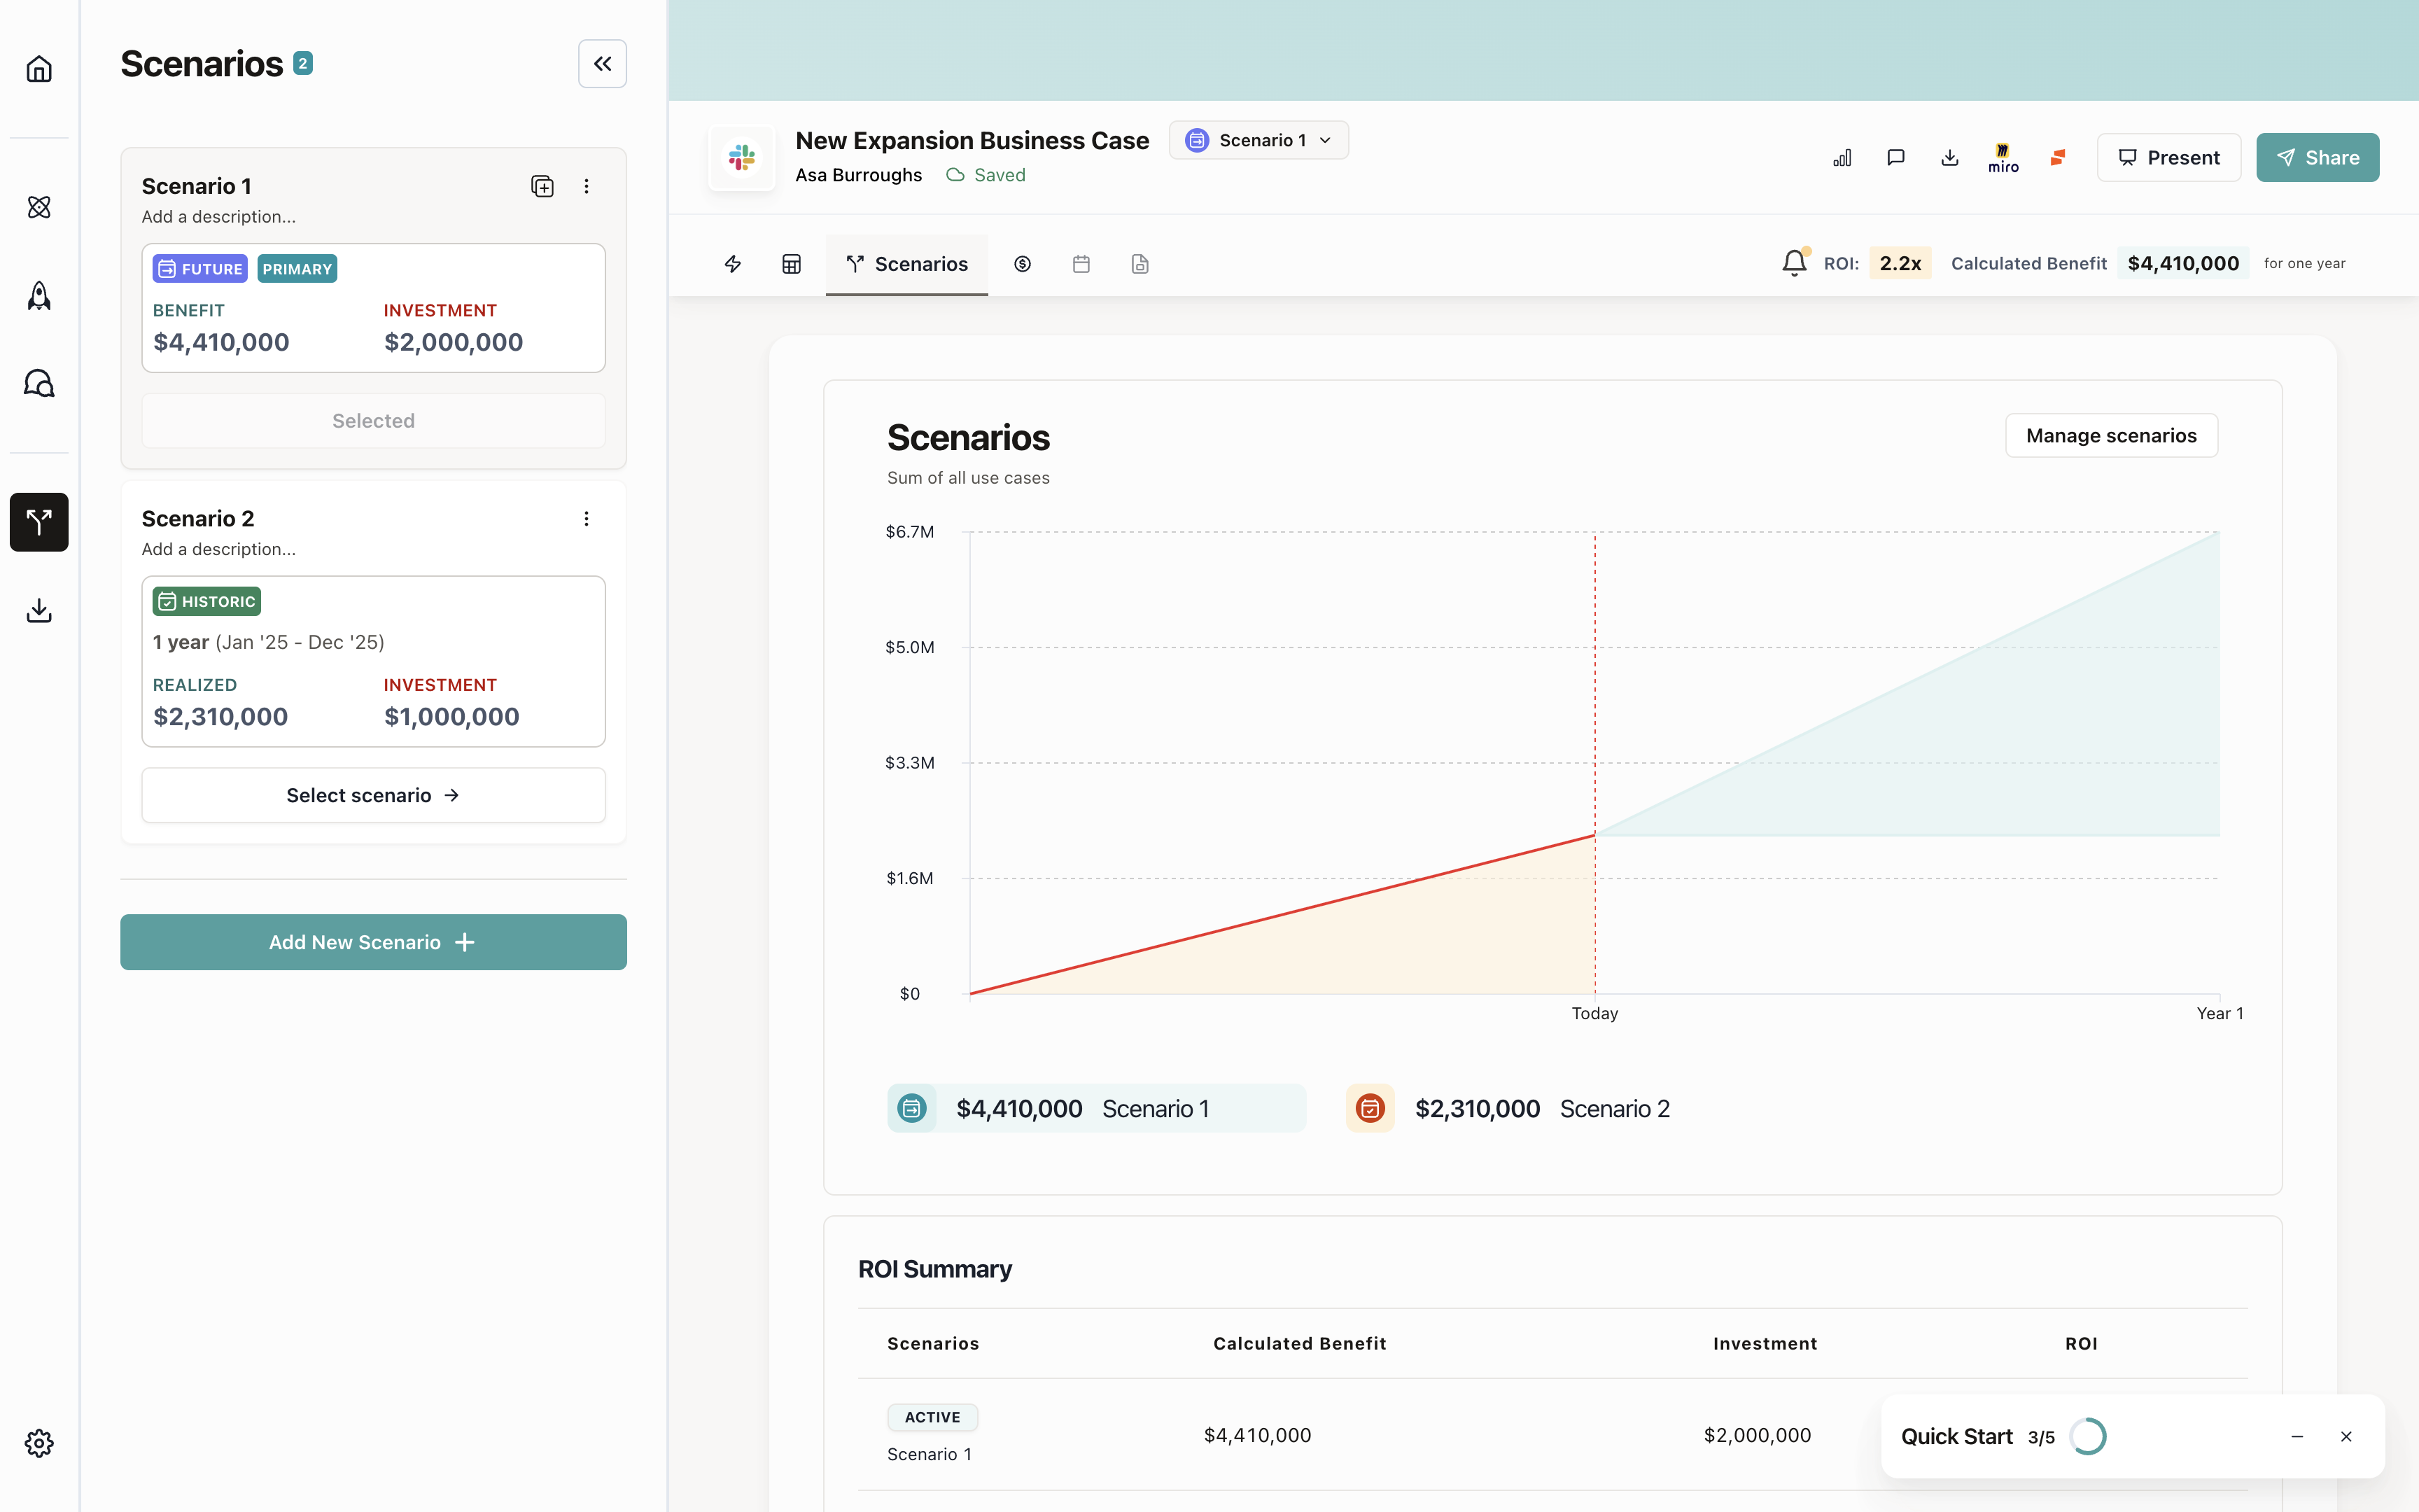This screenshot has width=2419, height=1512.
Task: Open settings gear in sidebar
Action: tap(39, 1442)
